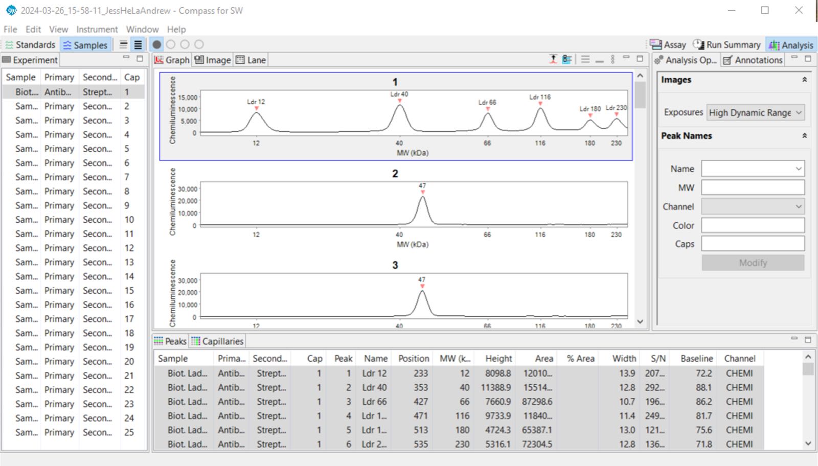Select multiple view with the four-line icon

[138, 44]
